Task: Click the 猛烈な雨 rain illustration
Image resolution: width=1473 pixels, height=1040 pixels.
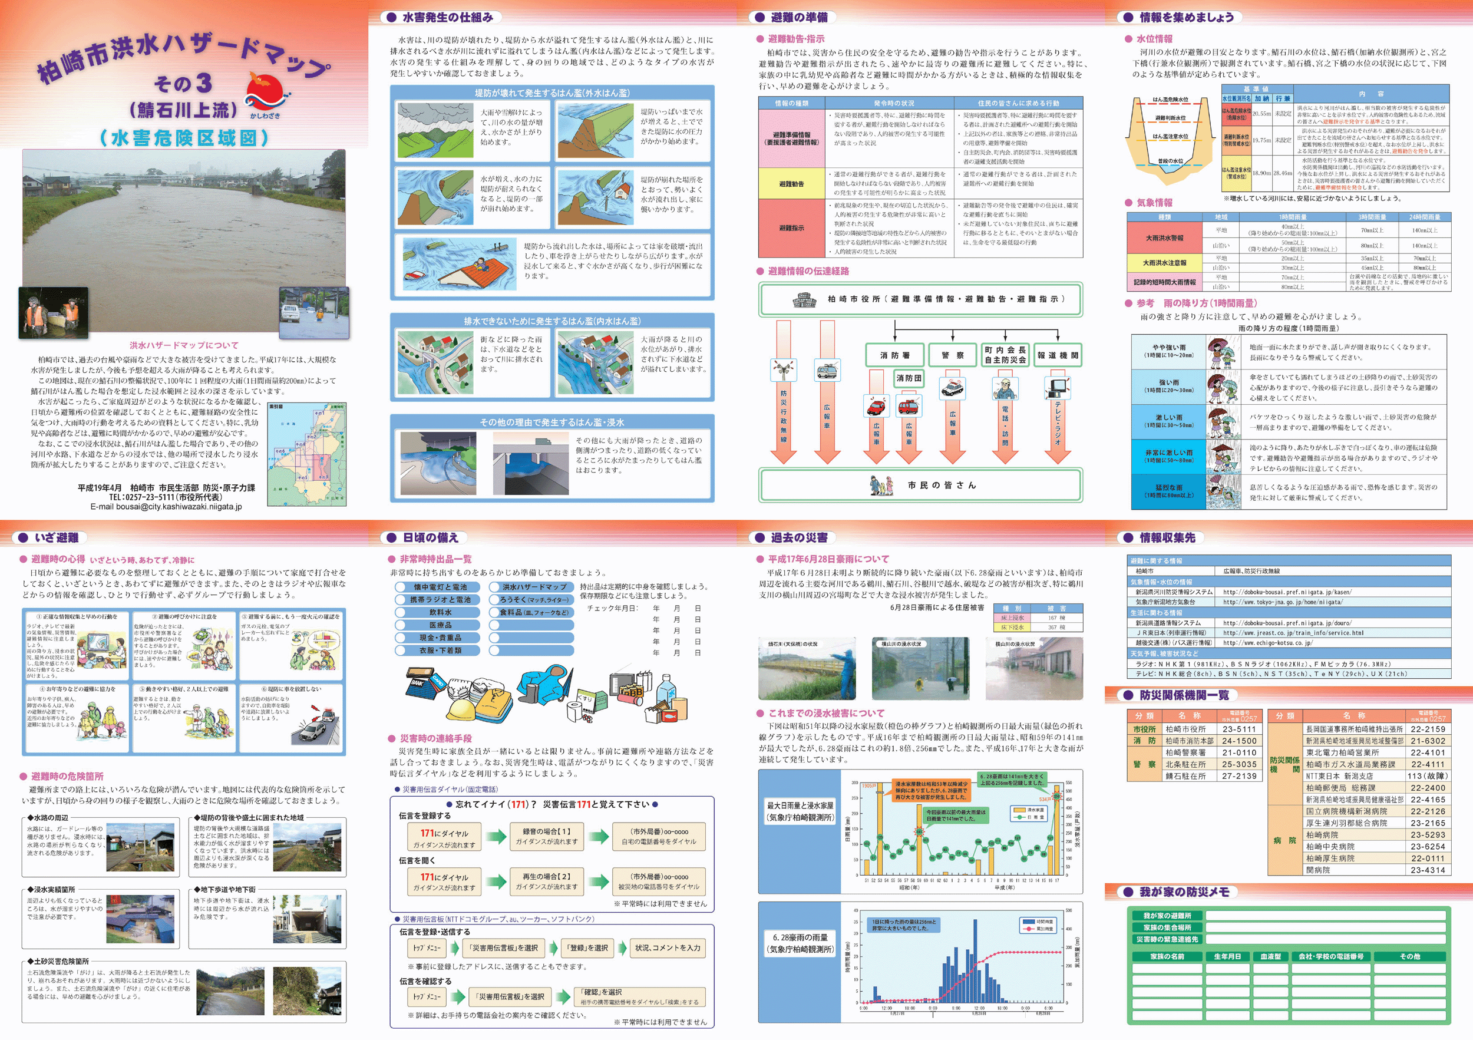Action: [x=1222, y=492]
